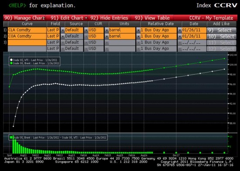This screenshot has height=171, width=240.
Task: Click the Last P field for COA Comdty
Action: (53, 36)
